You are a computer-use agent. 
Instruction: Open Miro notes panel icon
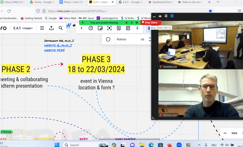[x=128, y=28]
